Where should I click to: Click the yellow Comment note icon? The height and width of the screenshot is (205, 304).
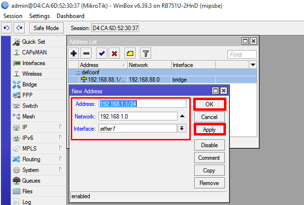(130, 53)
